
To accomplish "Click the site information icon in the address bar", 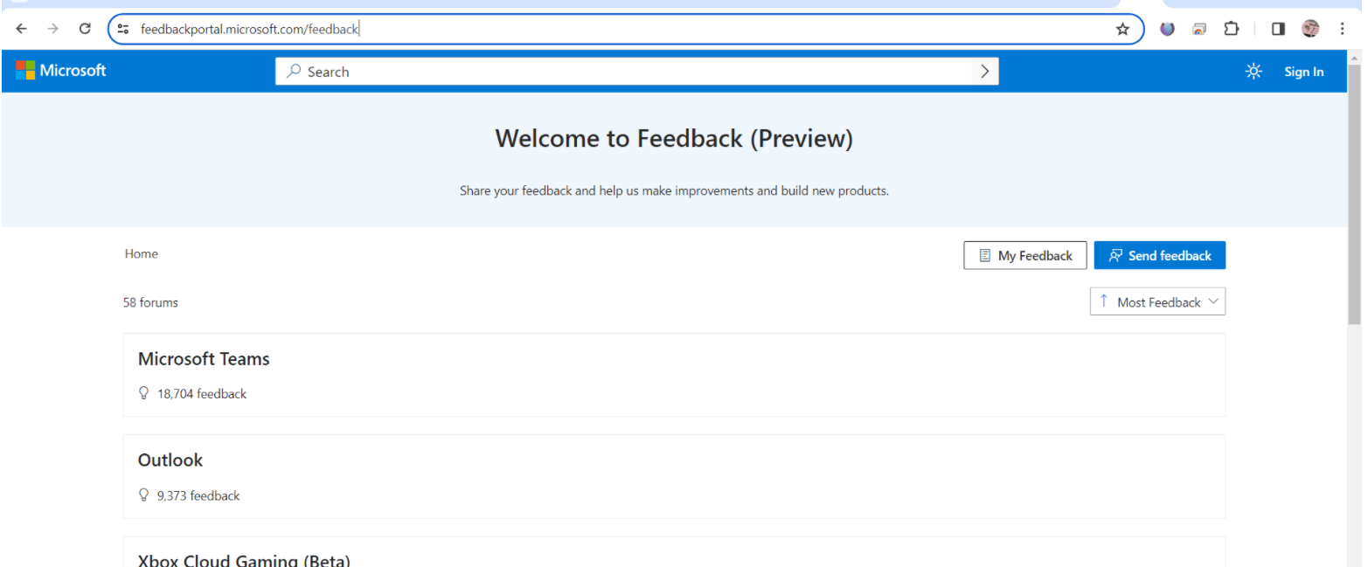I will click(122, 28).
